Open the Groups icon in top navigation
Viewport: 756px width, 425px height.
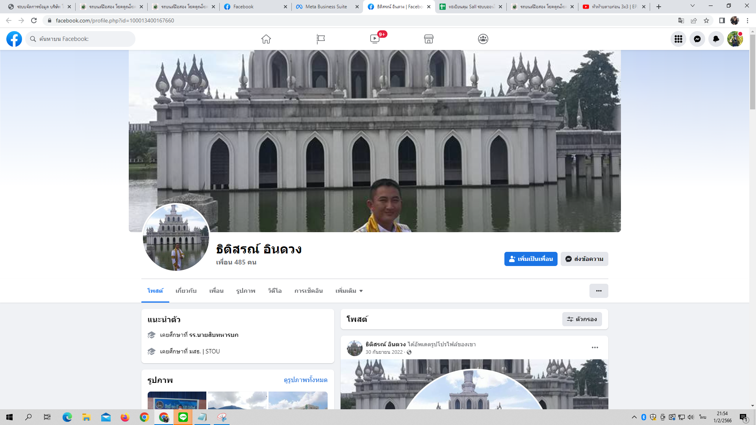(x=483, y=39)
